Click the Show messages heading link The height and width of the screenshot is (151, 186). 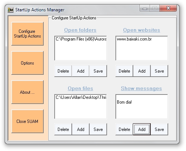pyautogui.click(x=141, y=88)
